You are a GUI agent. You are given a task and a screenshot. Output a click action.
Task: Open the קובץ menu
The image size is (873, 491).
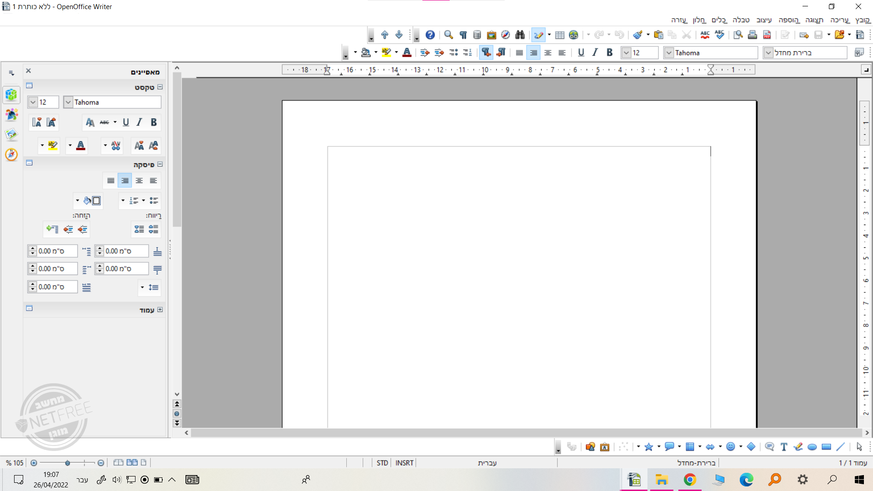(x=863, y=20)
